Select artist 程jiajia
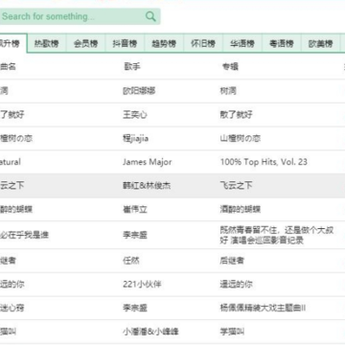The width and height of the screenshot is (345, 345). click(x=135, y=138)
